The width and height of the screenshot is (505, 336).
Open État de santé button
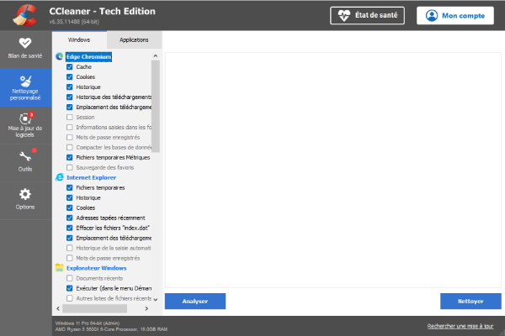point(367,15)
